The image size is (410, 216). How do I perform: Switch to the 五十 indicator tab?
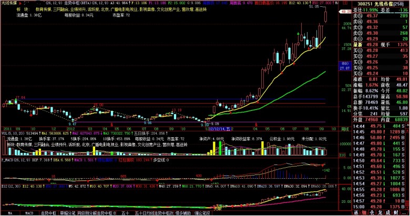tap(125, 213)
